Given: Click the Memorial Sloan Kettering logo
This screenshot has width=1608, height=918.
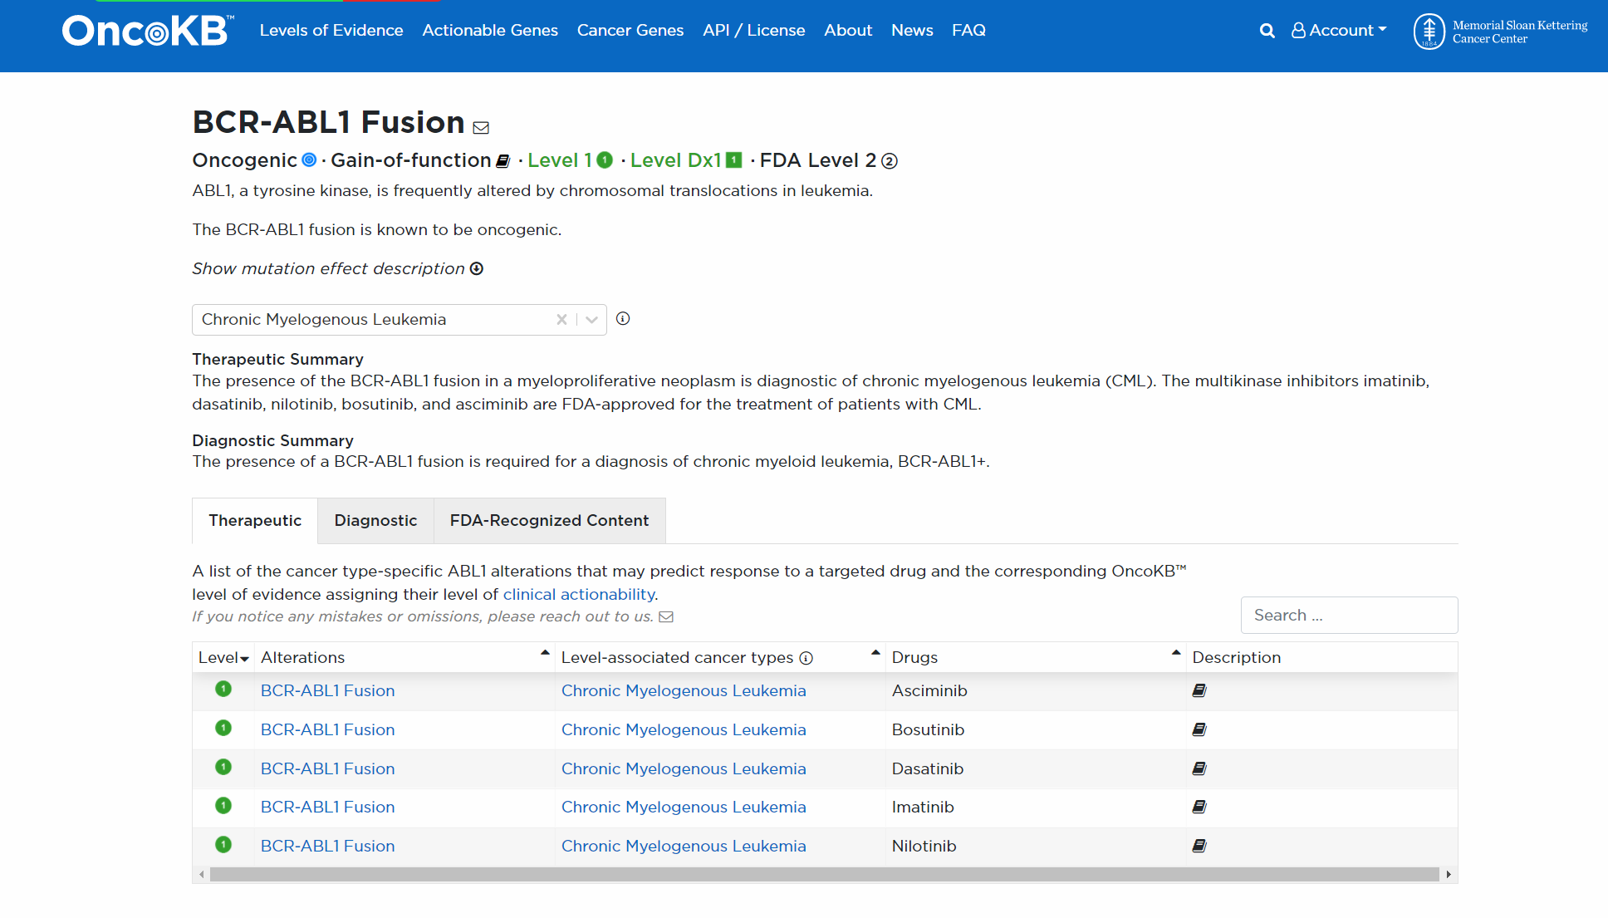Looking at the screenshot, I should (1500, 31).
